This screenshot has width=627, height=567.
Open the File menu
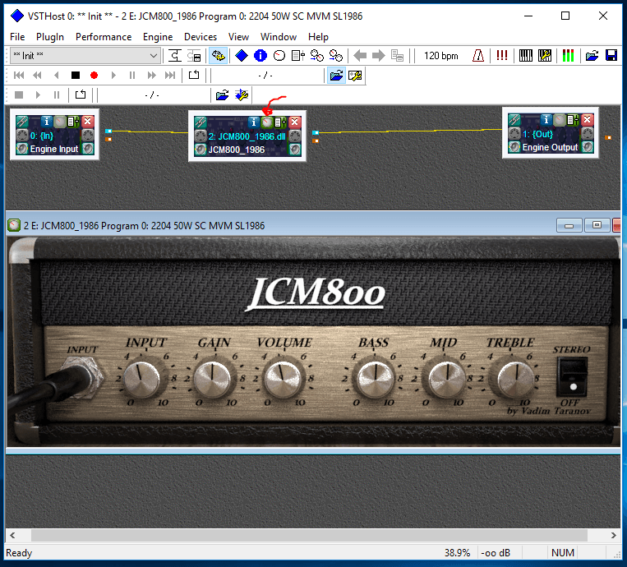click(17, 37)
